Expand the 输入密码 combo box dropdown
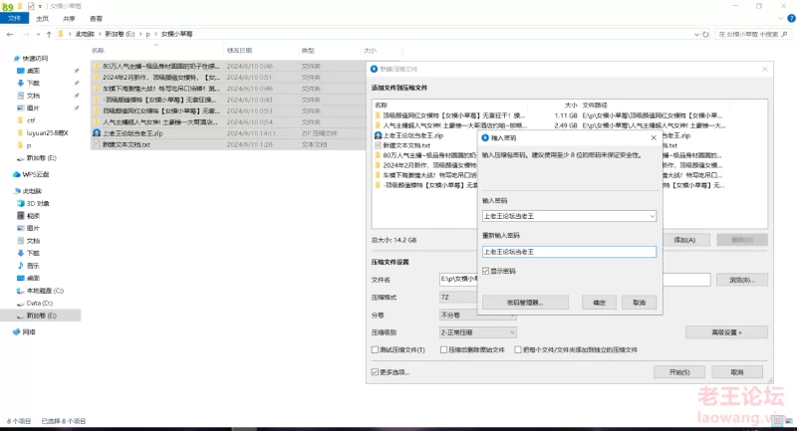 click(651, 216)
